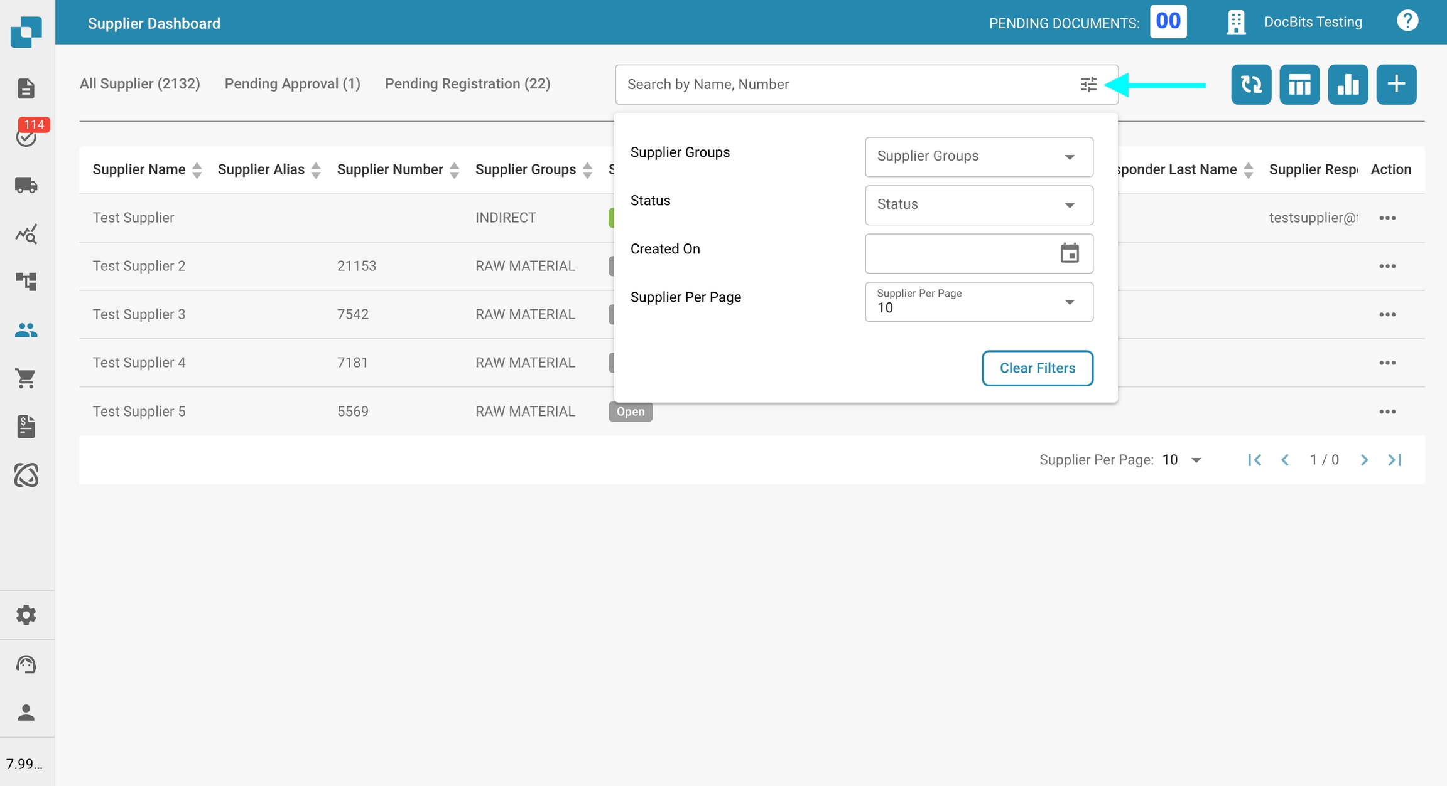This screenshot has height=786, width=1447.
Task: Open the shopping cart sidebar icon
Action: (26, 378)
